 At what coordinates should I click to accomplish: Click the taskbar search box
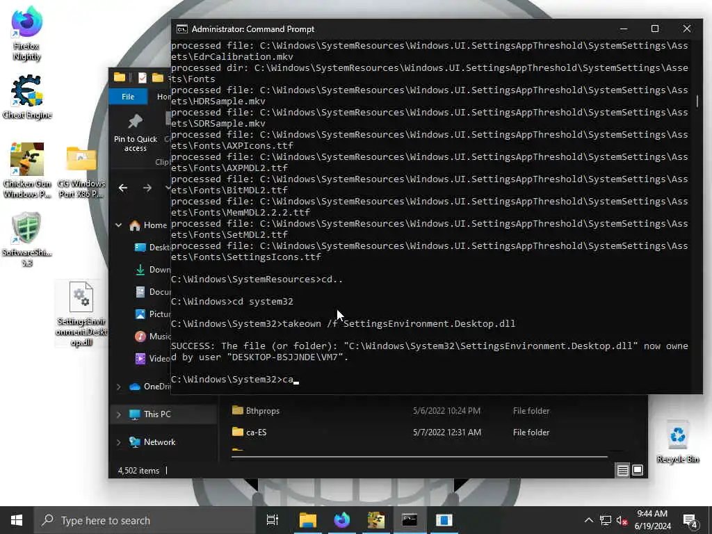tap(145, 520)
